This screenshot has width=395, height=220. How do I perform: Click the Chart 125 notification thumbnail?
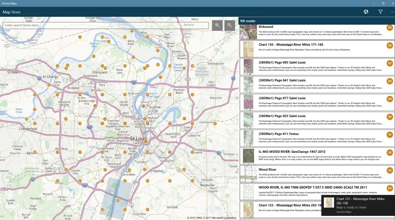(x=329, y=203)
